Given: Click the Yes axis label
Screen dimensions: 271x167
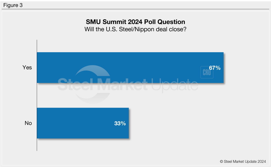Looking at the screenshot, I should [27, 68].
